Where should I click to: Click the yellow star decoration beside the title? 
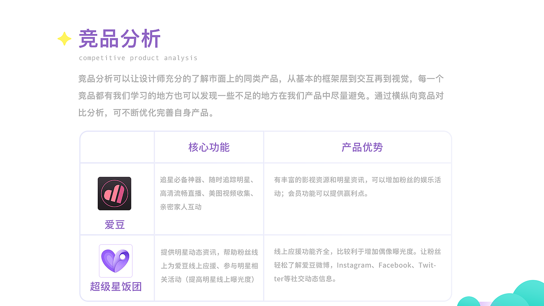[x=64, y=39]
